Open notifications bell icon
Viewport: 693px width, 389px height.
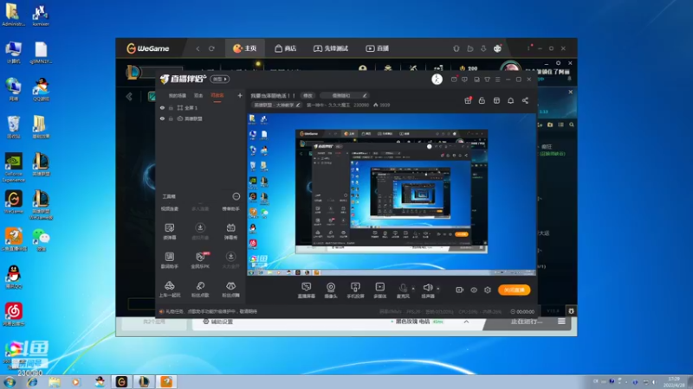pyautogui.click(x=510, y=100)
